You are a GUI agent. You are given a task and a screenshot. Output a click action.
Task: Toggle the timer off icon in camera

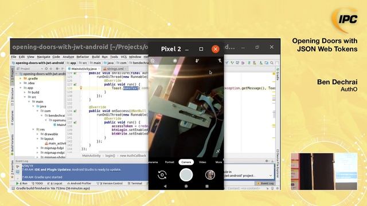point(153,61)
